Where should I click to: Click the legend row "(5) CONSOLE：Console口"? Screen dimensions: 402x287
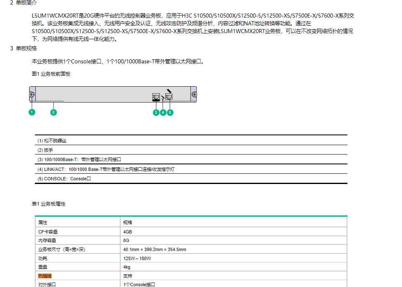coord(191,179)
